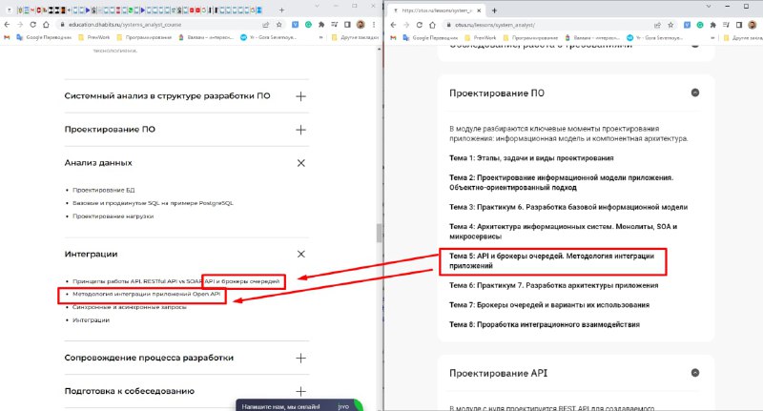This screenshot has height=411, width=763.
Task: Collapse the 'Анализ данных' section
Action: 300,163
